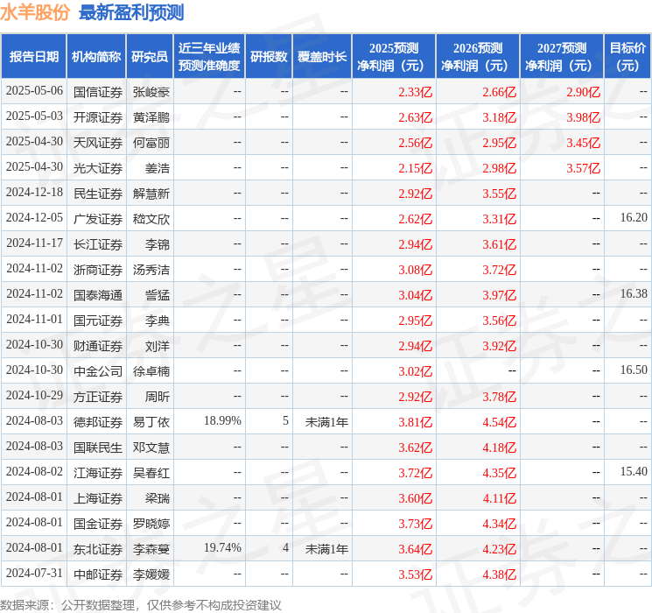Select the date cell 2024-11-01

34,320
